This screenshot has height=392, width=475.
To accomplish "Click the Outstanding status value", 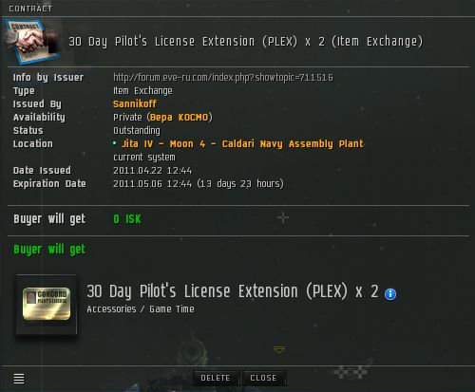I will click(137, 131).
